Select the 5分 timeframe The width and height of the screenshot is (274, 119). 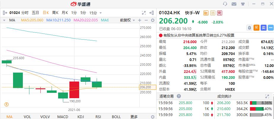tap(83, 13)
